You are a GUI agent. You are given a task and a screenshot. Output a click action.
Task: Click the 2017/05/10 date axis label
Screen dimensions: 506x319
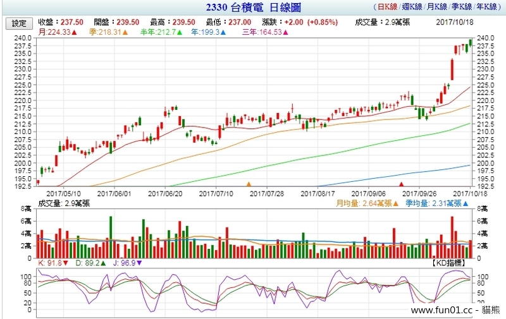point(64,194)
